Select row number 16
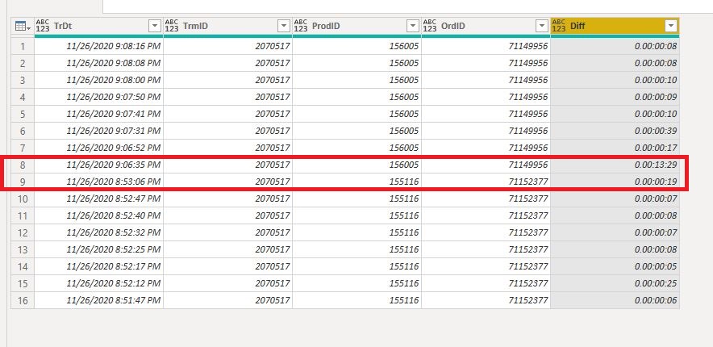Image resolution: width=713 pixels, height=347 pixels. coord(23,301)
